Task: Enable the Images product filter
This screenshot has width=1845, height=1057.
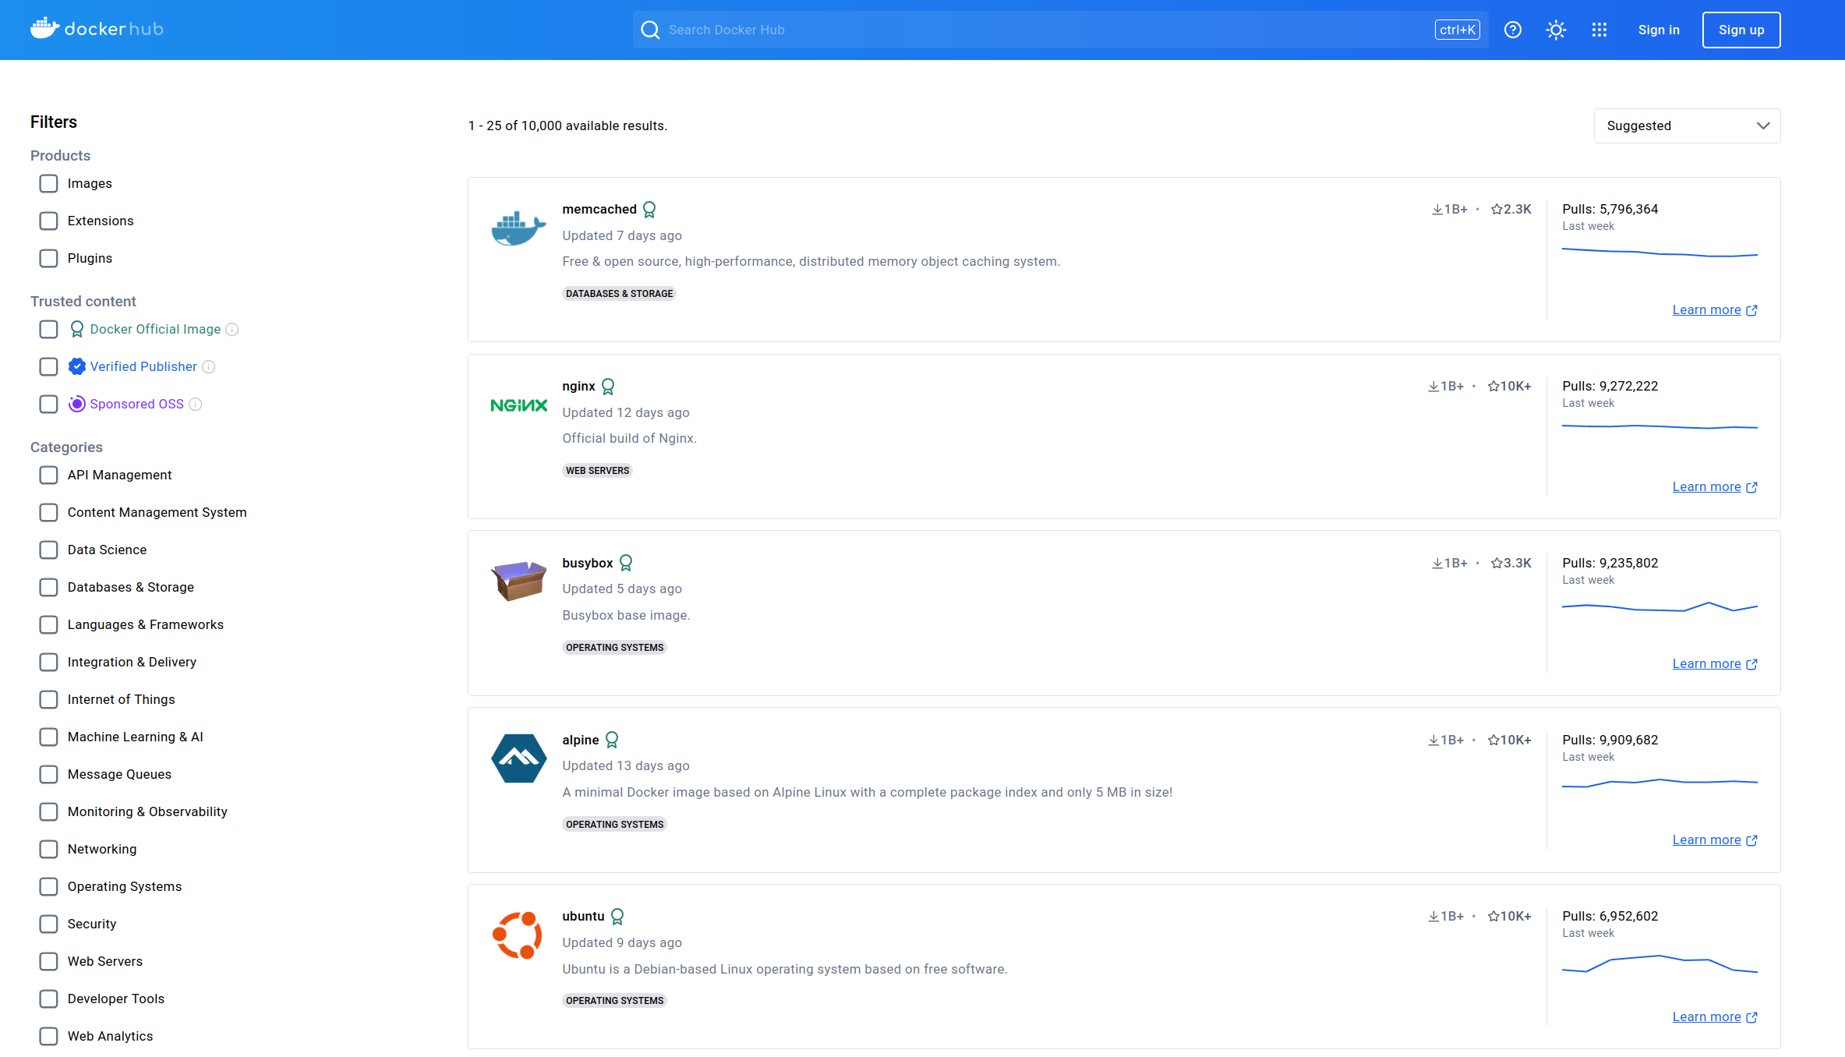Action: [x=48, y=184]
